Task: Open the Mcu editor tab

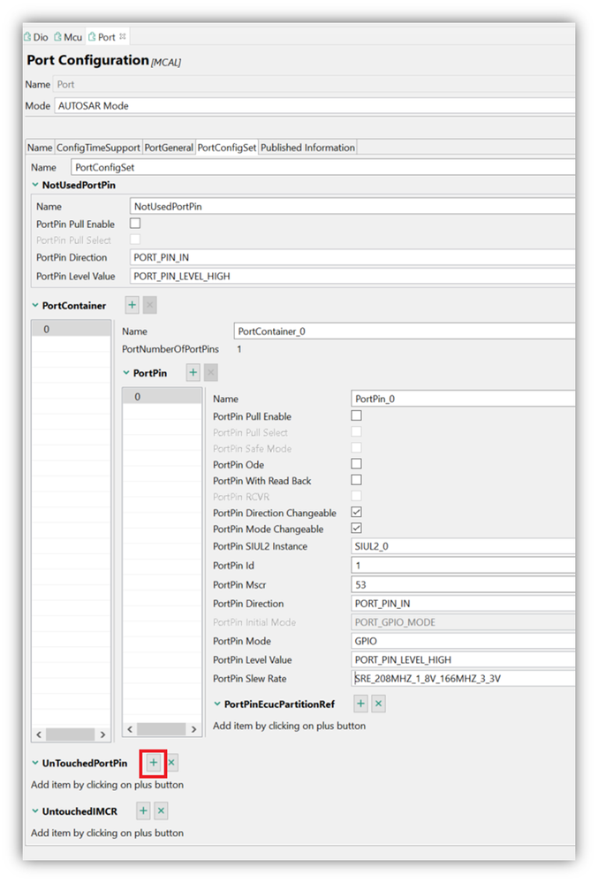Action: click(68, 37)
